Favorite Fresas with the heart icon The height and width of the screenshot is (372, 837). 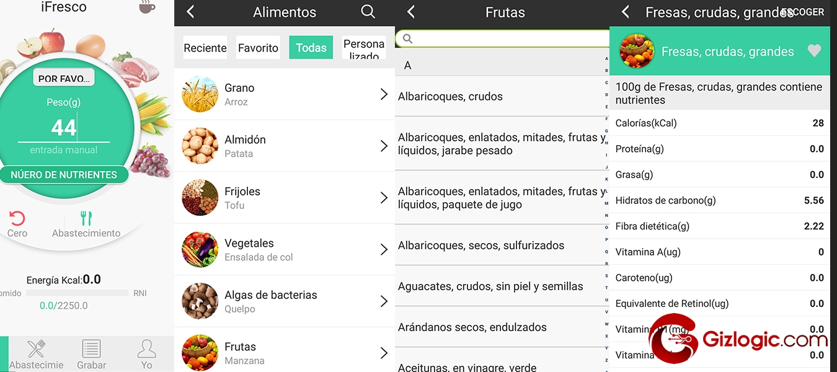[814, 51]
